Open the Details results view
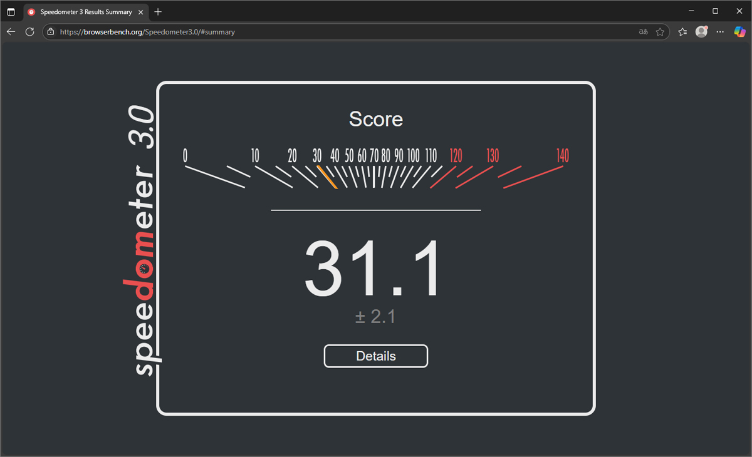 376,356
